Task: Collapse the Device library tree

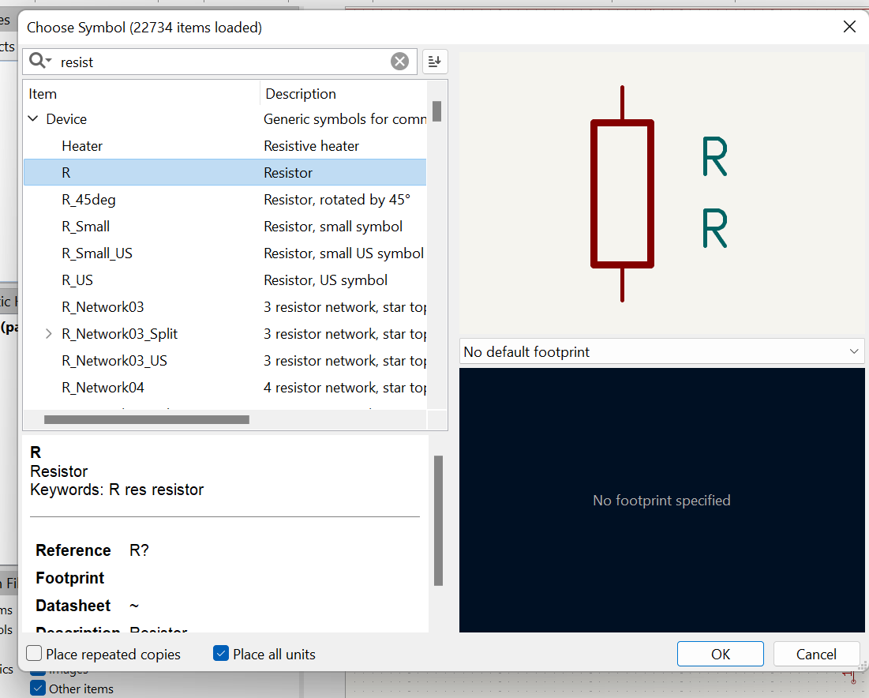Action: point(32,118)
